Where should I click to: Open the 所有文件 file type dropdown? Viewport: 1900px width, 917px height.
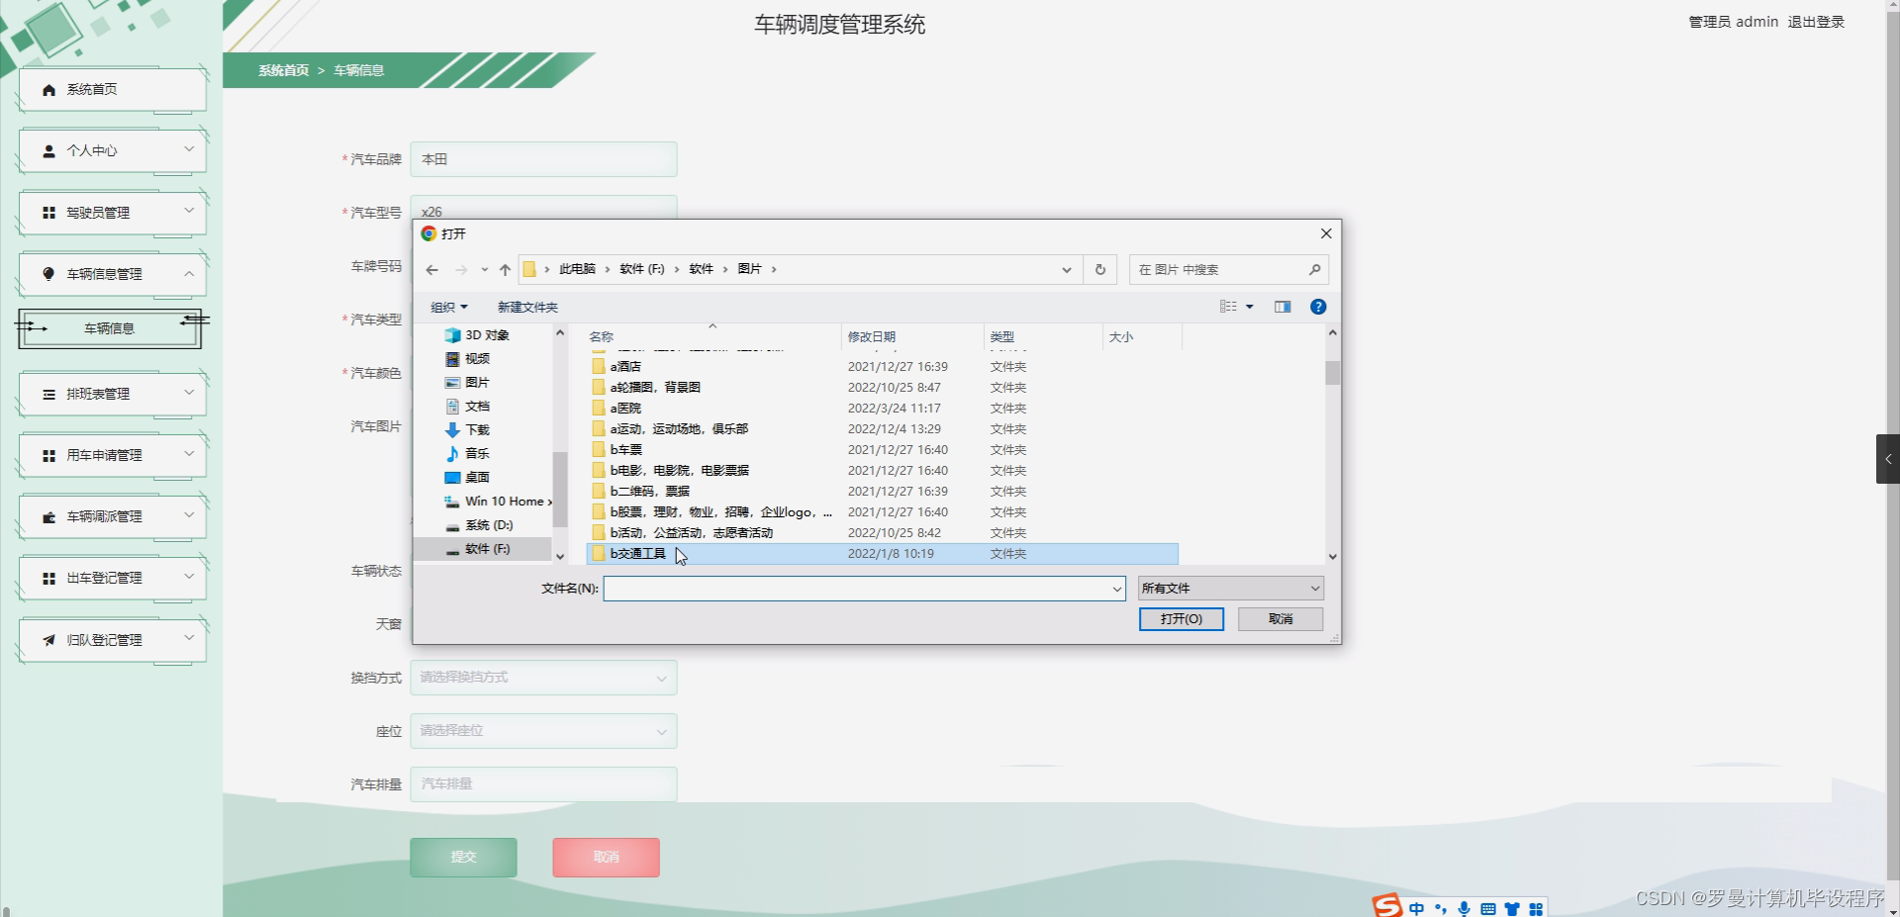1229,588
